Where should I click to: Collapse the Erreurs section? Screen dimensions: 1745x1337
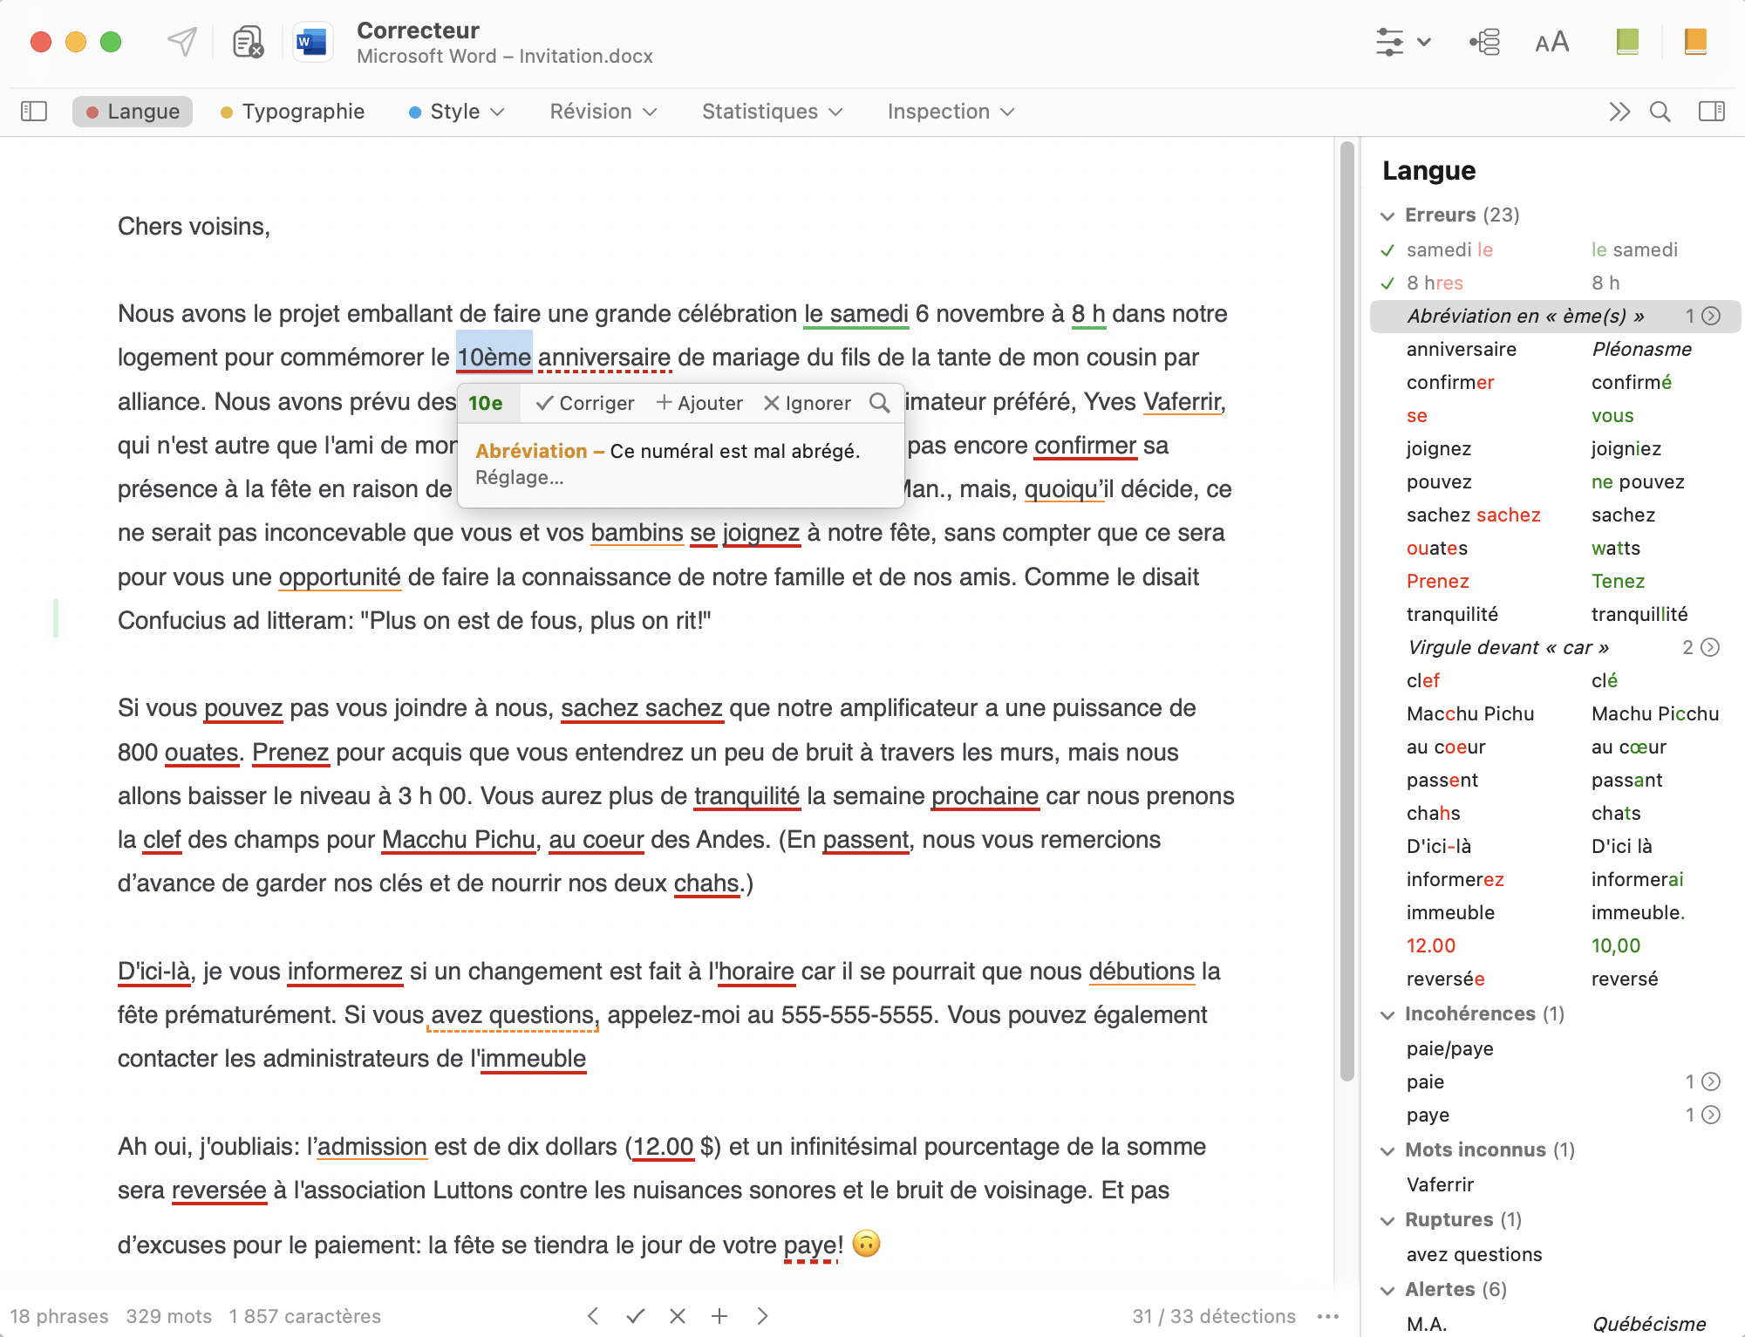pyautogui.click(x=1387, y=215)
